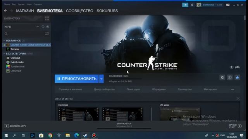Image resolution: width=248 pixels, height=139 pixels.
Task: Open the first screenshot thumbnail under Сегодня
Action: [79, 114]
